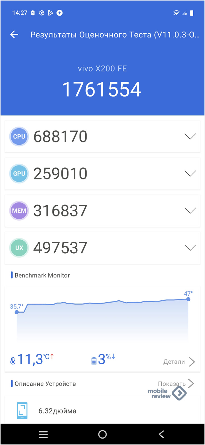
Task: Tap the thermometer temperature icon
Action: click(13, 361)
